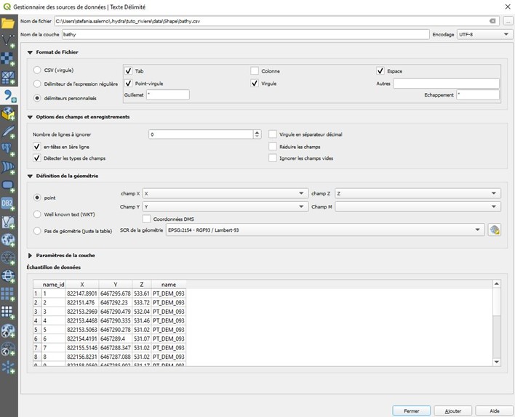Select the WMS/WMTS globe icon
515x417 pixels.
8,240
